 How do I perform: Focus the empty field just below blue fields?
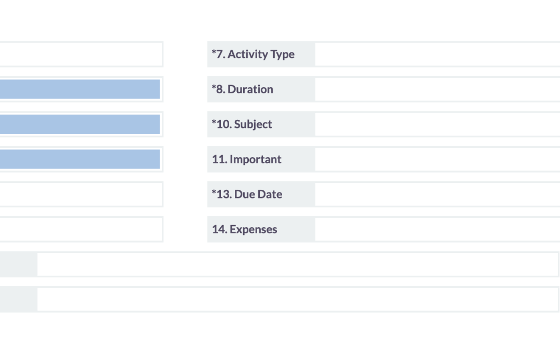click(79, 194)
